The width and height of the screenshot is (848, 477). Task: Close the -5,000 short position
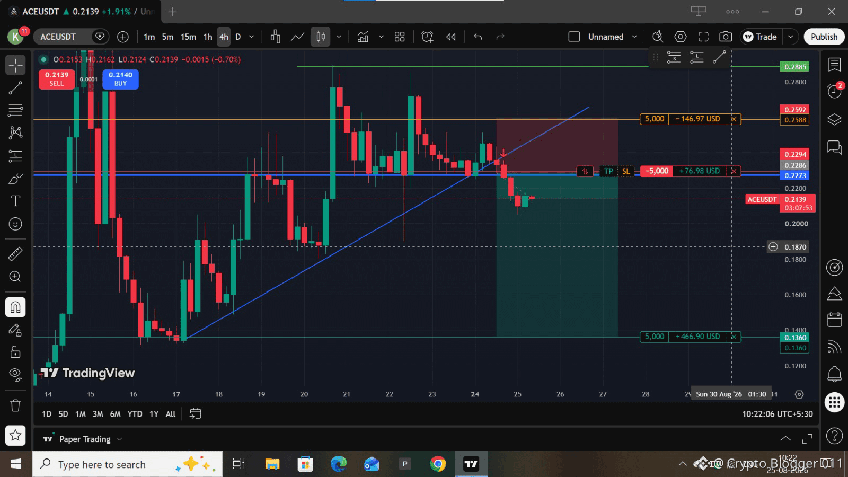pos(734,171)
